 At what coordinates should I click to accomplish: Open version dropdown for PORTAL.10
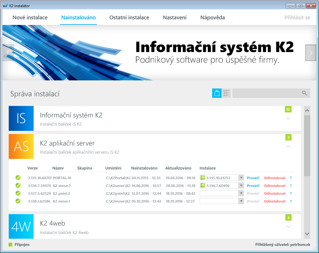tap(241, 178)
